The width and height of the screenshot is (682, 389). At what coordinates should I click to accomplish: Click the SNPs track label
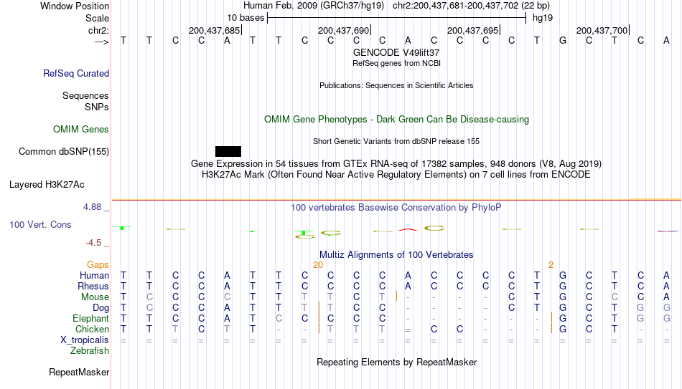97,107
